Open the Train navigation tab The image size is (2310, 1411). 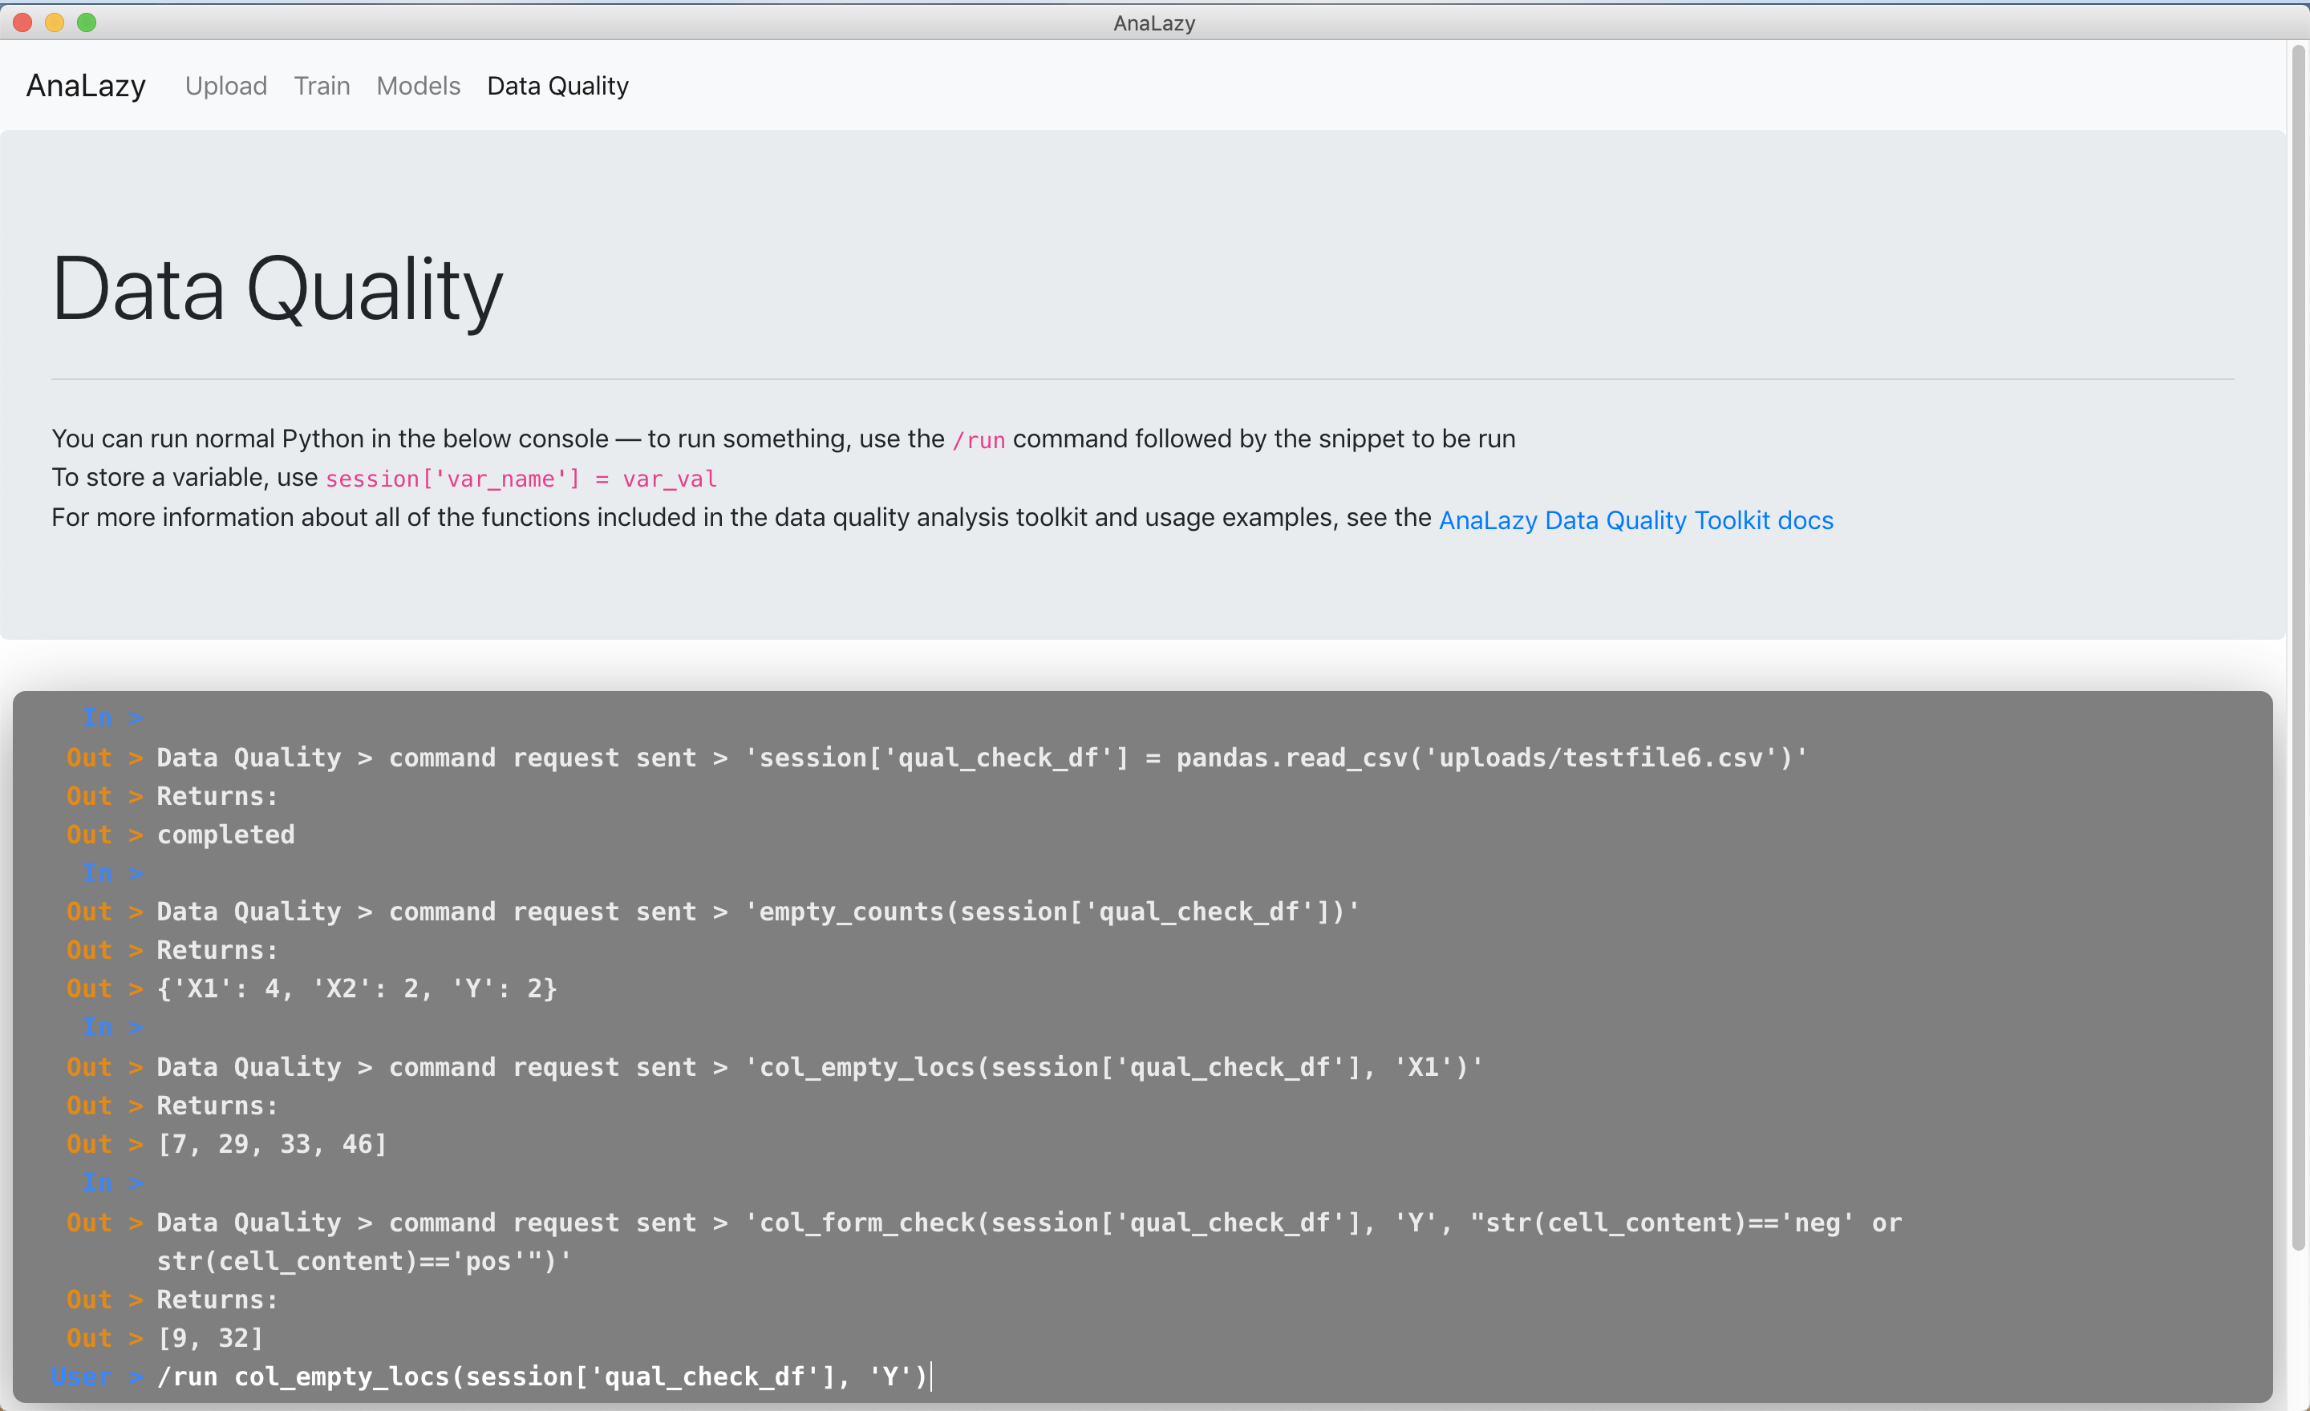[322, 87]
